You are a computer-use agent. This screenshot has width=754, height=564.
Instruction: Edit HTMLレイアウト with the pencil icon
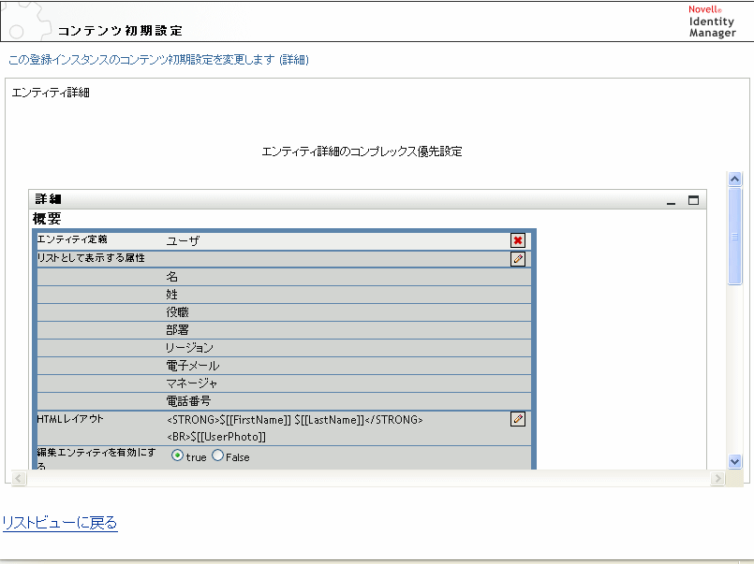coord(517,420)
